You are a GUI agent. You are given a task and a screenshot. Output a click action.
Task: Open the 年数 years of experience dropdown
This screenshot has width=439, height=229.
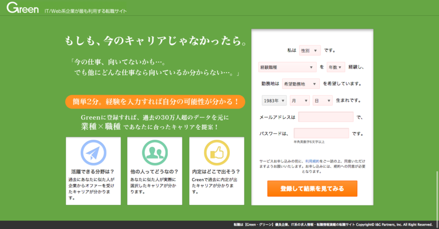click(x=336, y=67)
